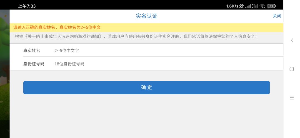This screenshot has width=300, height=138.
Task: Tap the first cellular signal bars icon
Action: [248, 6]
